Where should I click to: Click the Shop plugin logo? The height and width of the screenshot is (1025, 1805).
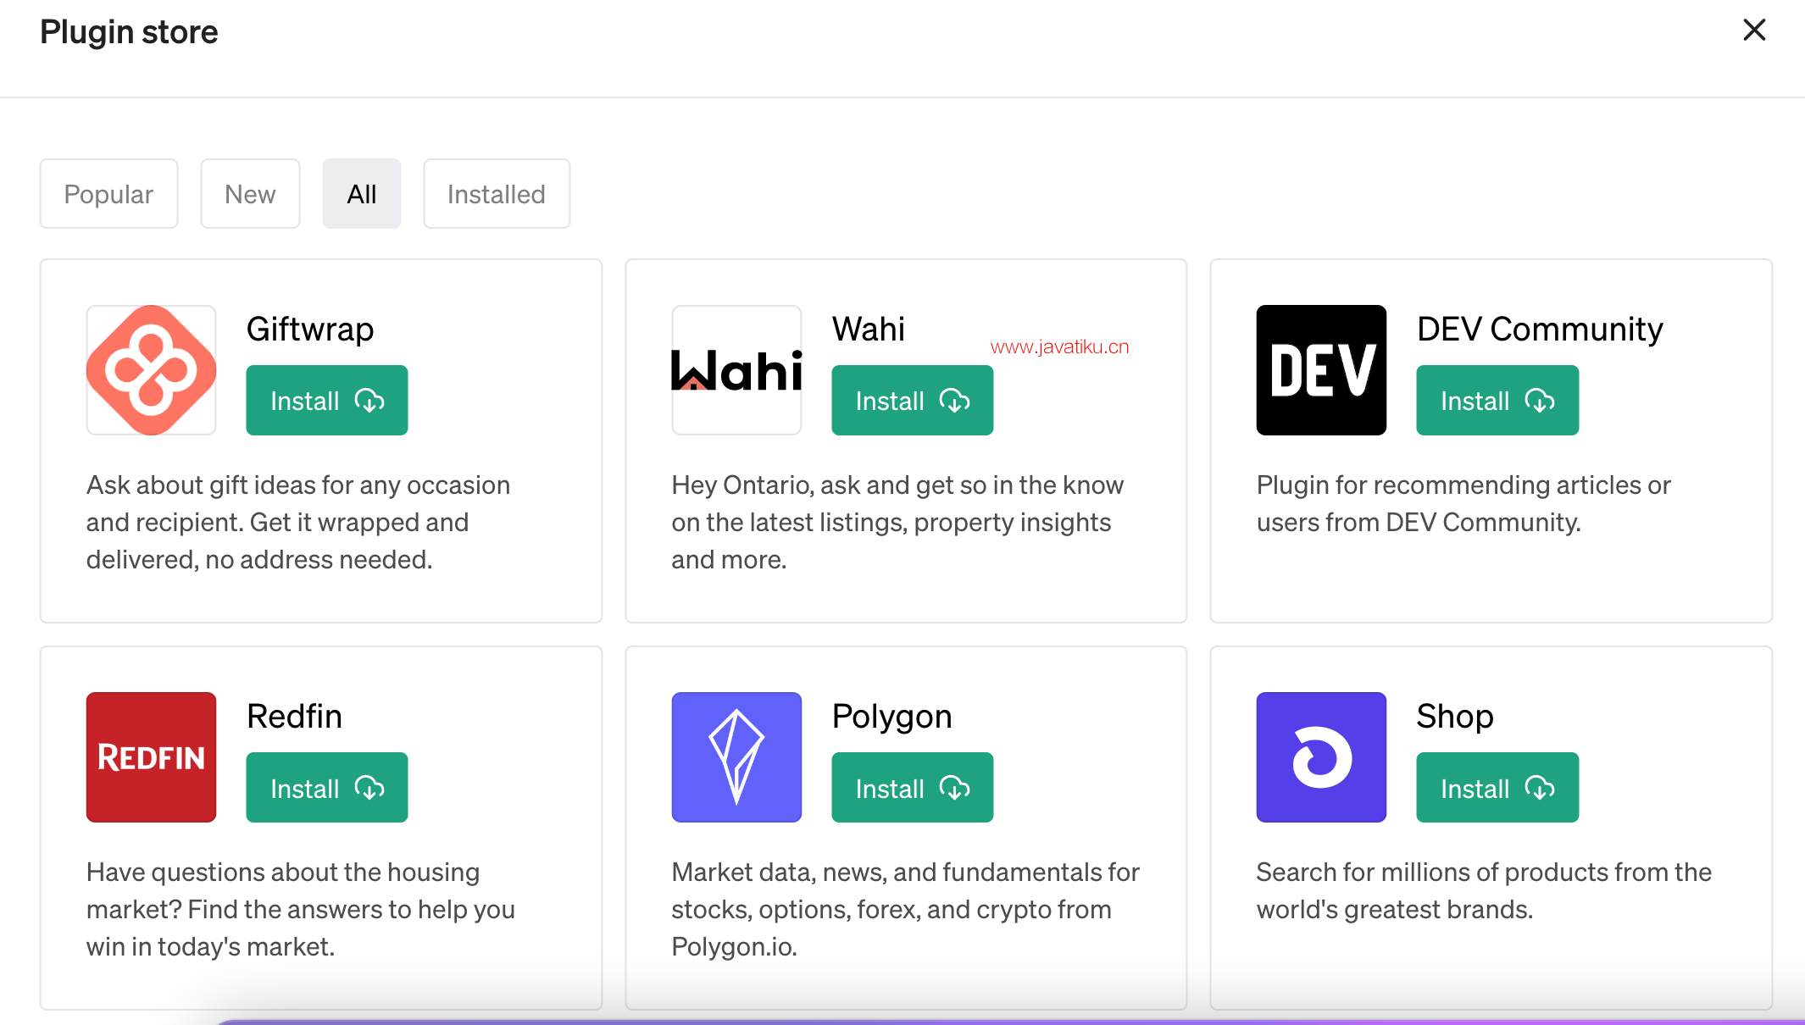[x=1321, y=757]
